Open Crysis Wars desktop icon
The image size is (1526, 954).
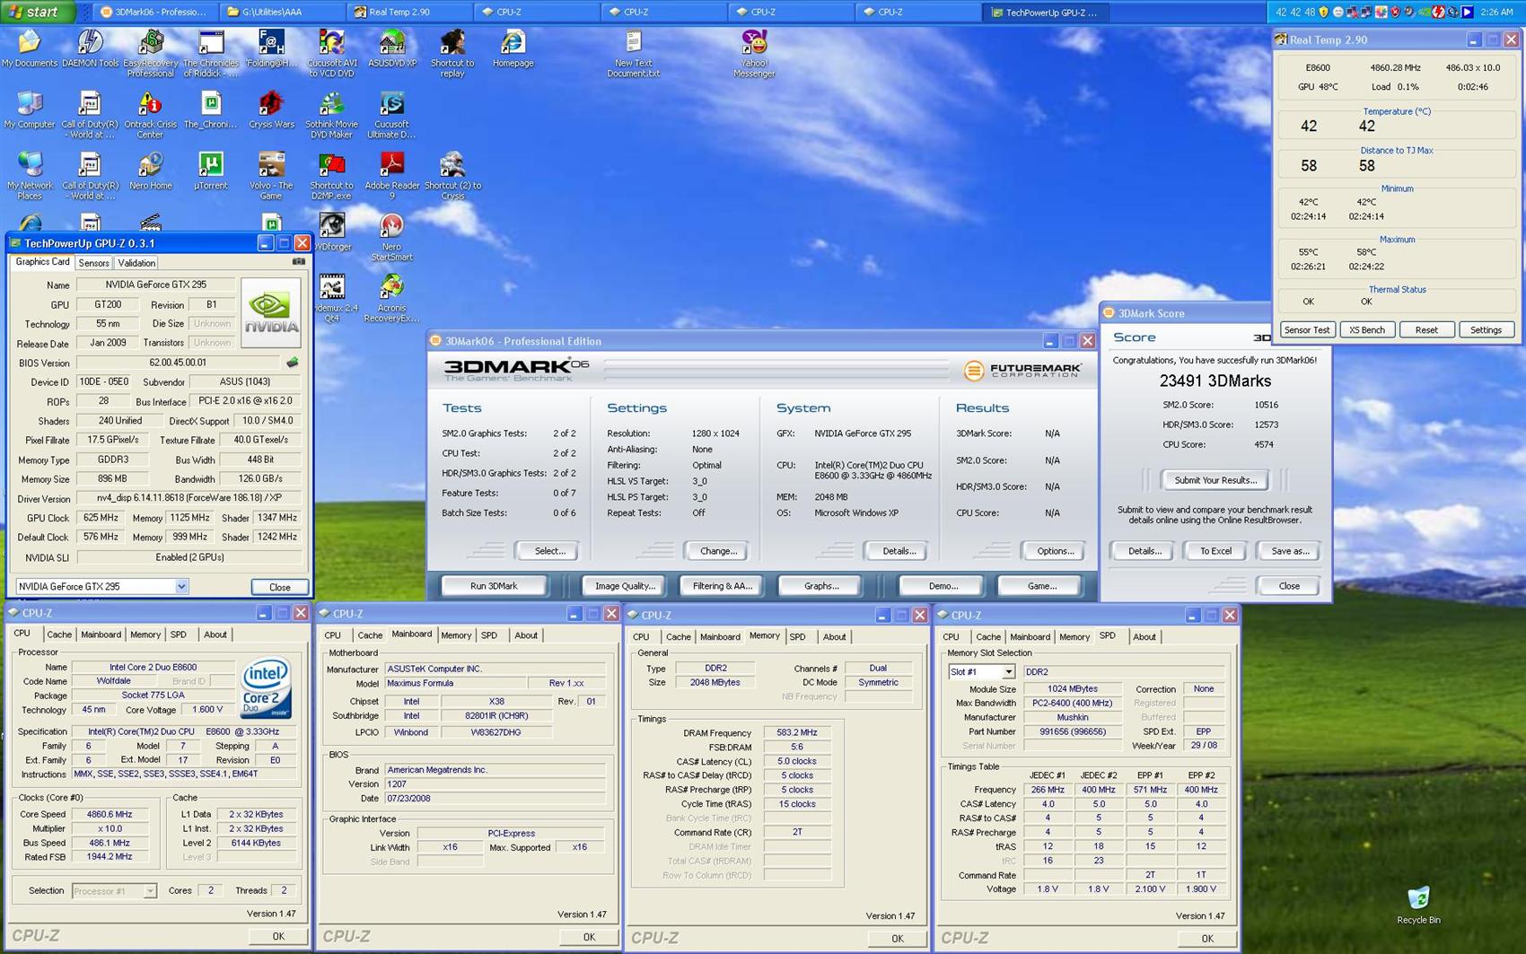pos(271,109)
